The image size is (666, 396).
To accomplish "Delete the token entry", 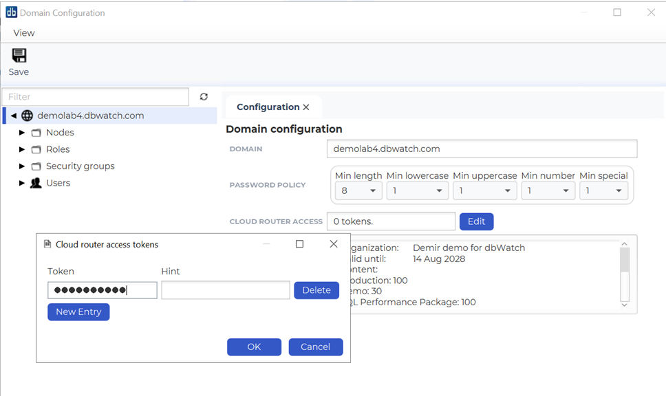I will click(x=316, y=290).
